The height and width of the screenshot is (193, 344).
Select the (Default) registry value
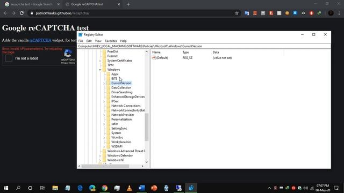click(x=162, y=58)
